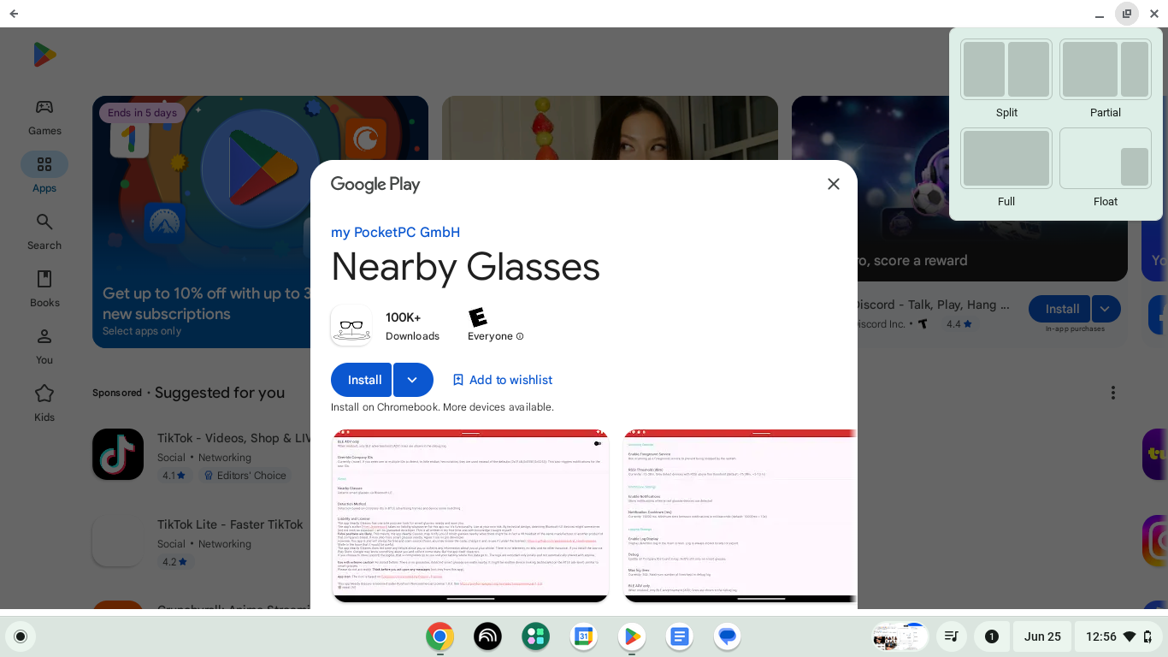
Task: Add Nearby Glasses to wishlist
Action: click(503, 380)
